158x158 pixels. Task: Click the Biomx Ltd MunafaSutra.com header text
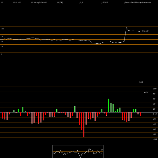[137, 3]
